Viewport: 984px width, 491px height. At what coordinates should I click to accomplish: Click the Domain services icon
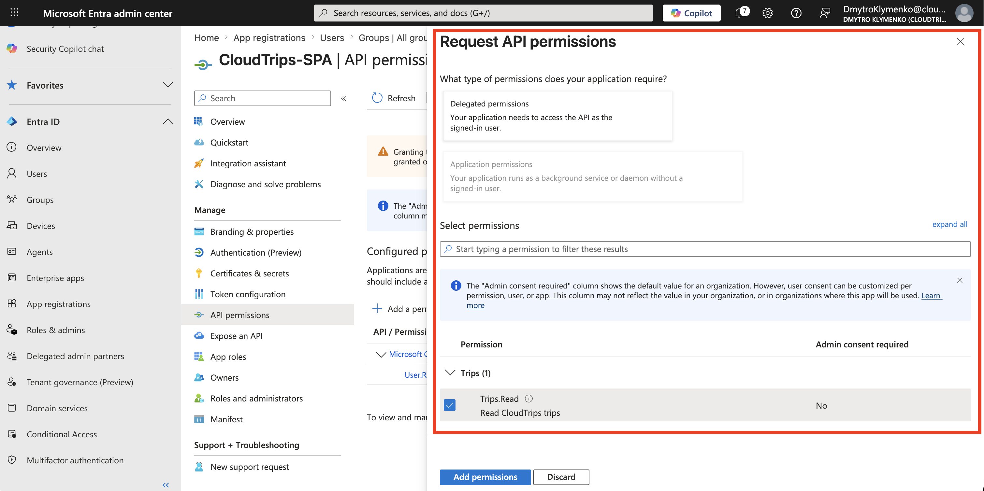(12, 408)
